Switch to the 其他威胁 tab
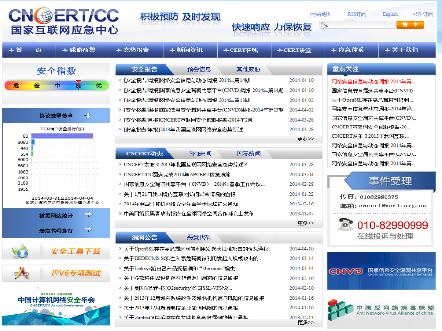Image resolution: width=442 pixels, height=331 pixels. pos(249,69)
